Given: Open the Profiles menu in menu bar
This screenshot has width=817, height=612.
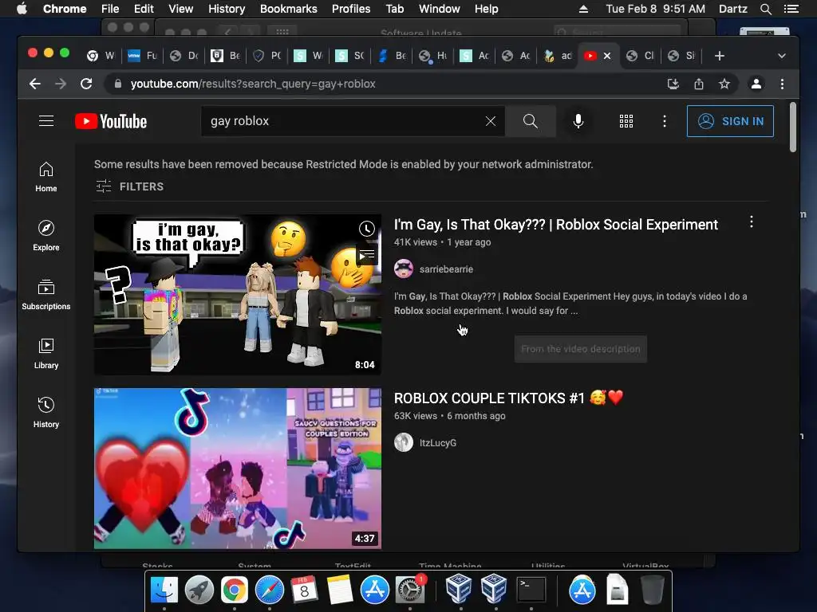Looking at the screenshot, I should coord(351,9).
